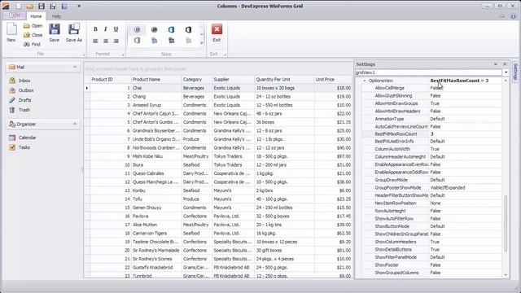
Task: Click the blue icon in quick access toolbar
Action: (x=64, y=6)
